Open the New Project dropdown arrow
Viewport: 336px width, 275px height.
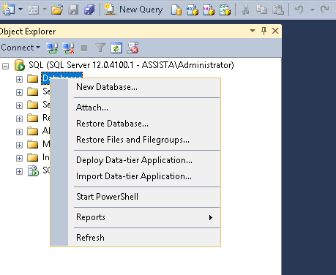click(x=20, y=10)
